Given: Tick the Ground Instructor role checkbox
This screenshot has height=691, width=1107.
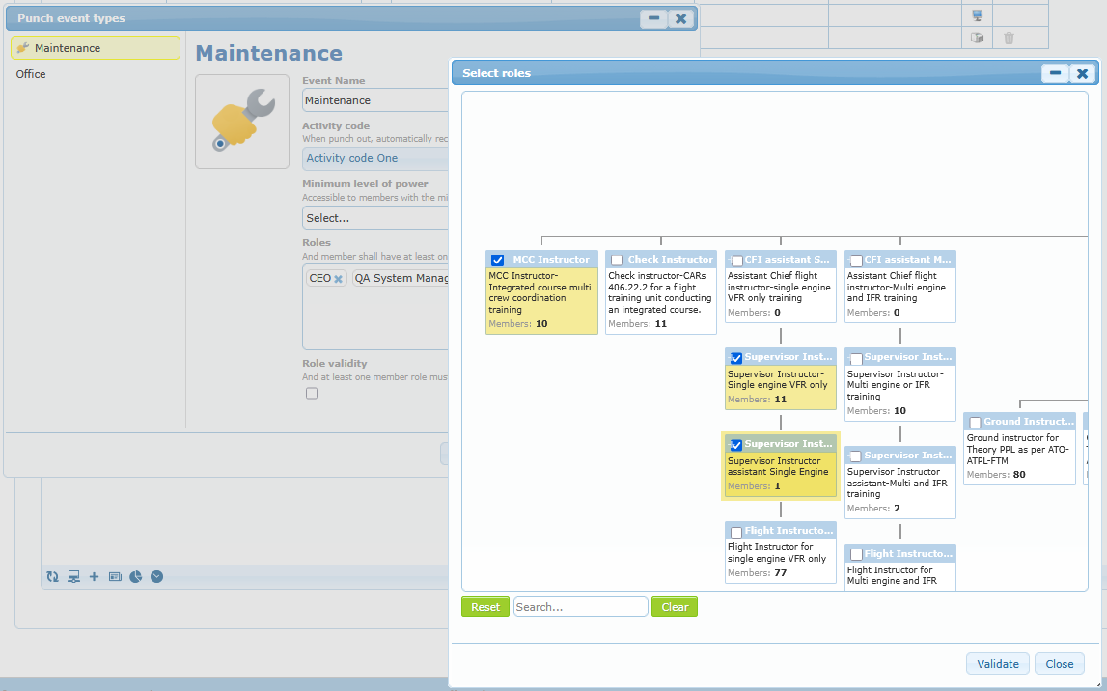Looking at the screenshot, I should (x=975, y=423).
